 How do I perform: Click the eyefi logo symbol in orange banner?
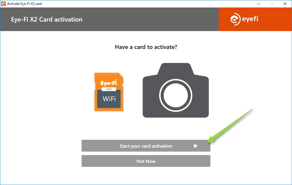(235, 19)
